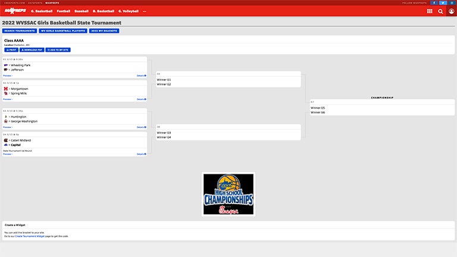Click the Morgantown team logo
The width and height of the screenshot is (457, 257).
pos(5,89)
